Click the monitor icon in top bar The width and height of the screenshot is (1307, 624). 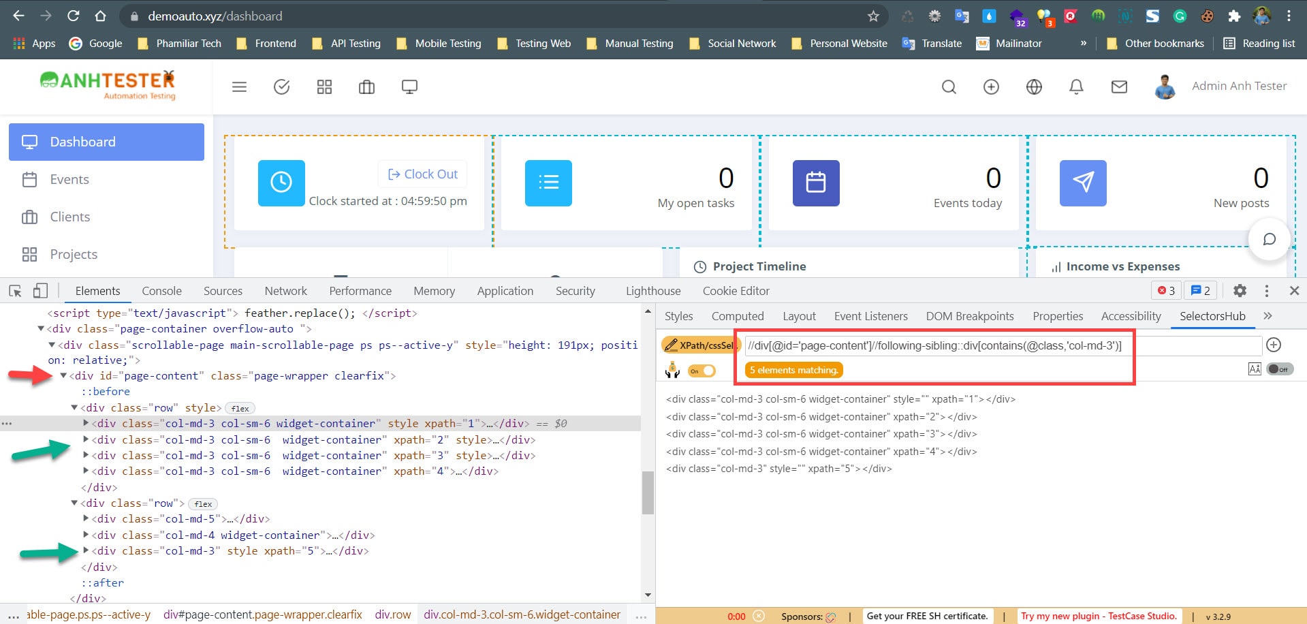click(x=409, y=87)
